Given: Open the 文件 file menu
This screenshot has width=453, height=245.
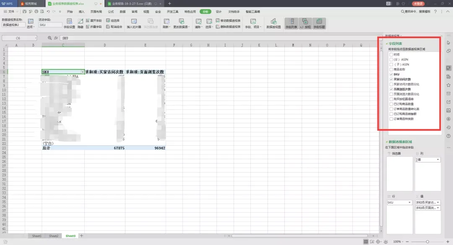Looking at the screenshot, I should (x=11, y=12).
